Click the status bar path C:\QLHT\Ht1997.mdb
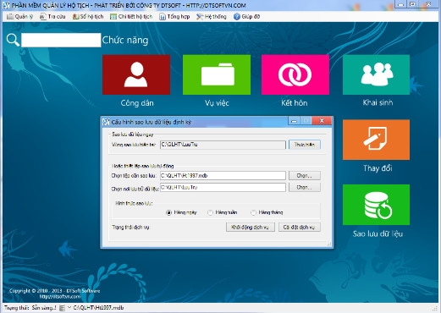Screen dimensions: 441x313 coord(98,308)
